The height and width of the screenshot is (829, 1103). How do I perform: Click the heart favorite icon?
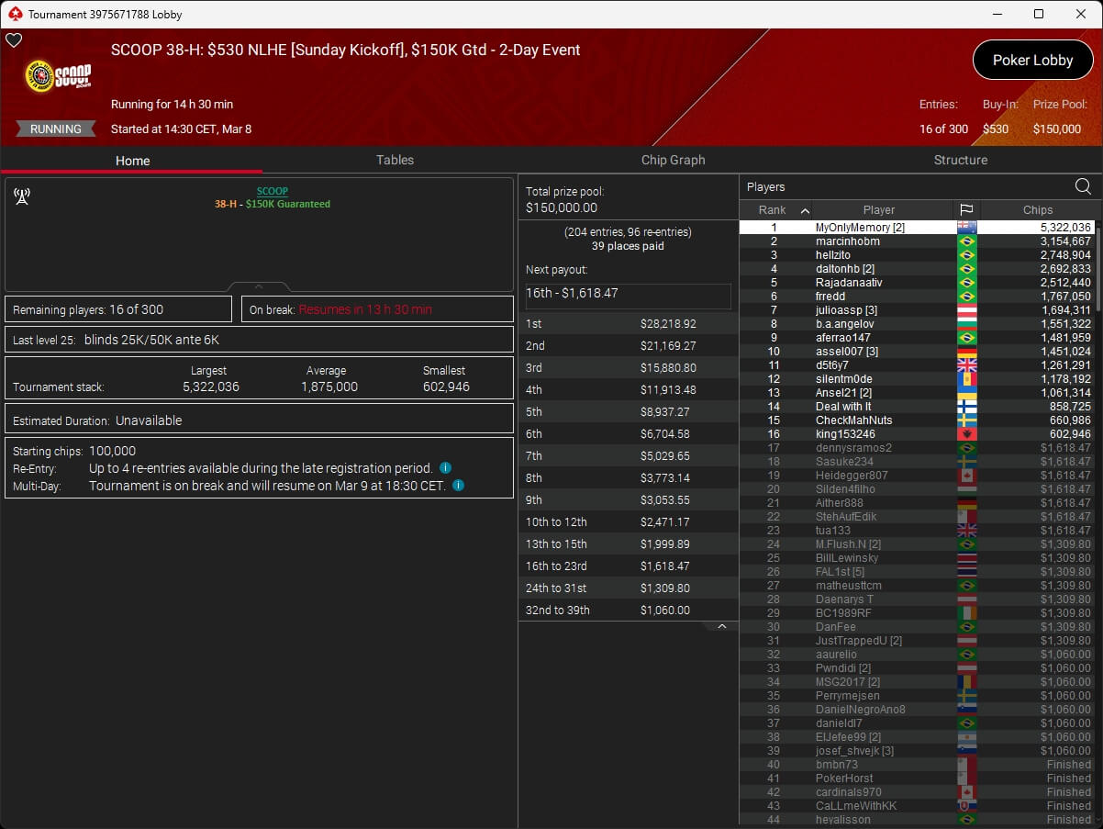(14, 40)
